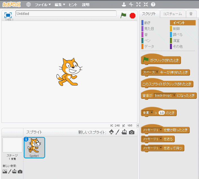Select the 制御 block category

[x=175, y=29]
